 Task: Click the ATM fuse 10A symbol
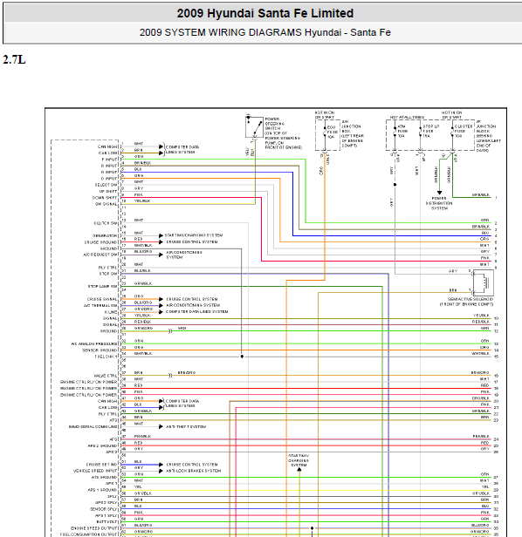(x=395, y=132)
